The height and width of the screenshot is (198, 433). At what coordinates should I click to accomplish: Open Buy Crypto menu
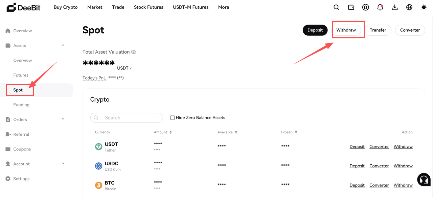[66, 7]
